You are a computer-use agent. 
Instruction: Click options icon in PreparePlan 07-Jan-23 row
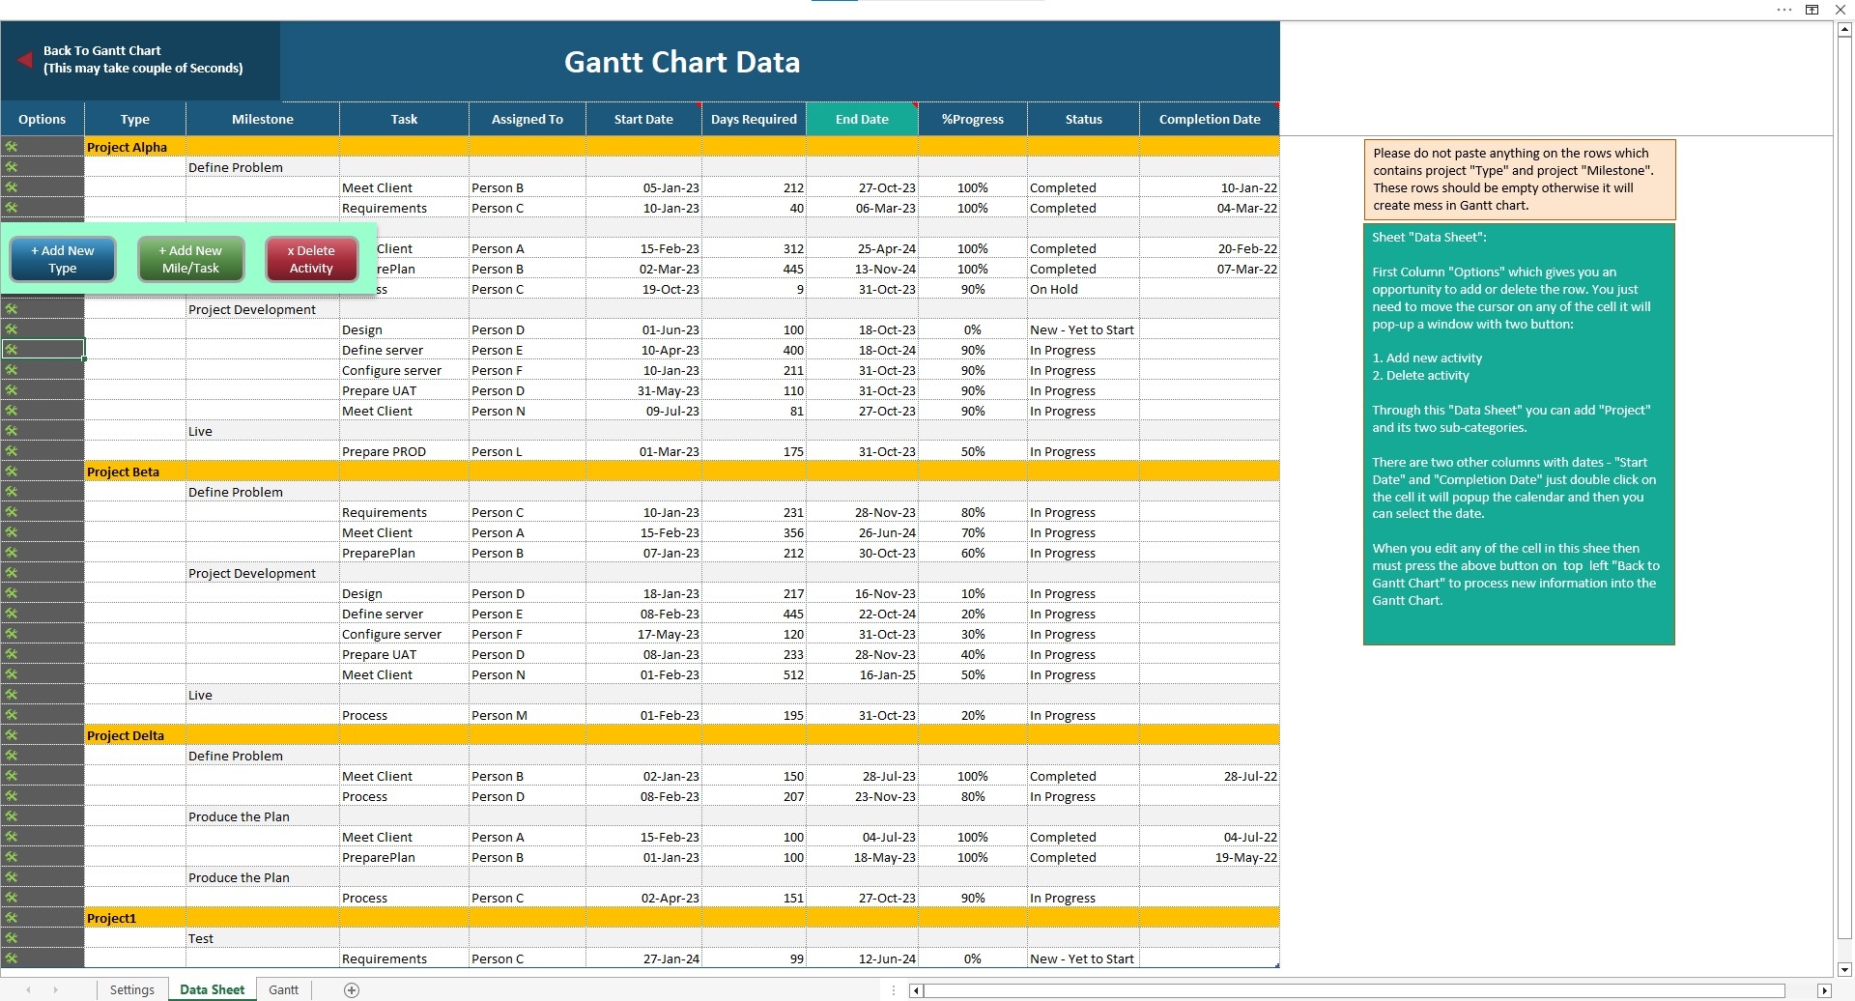click(12, 553)
